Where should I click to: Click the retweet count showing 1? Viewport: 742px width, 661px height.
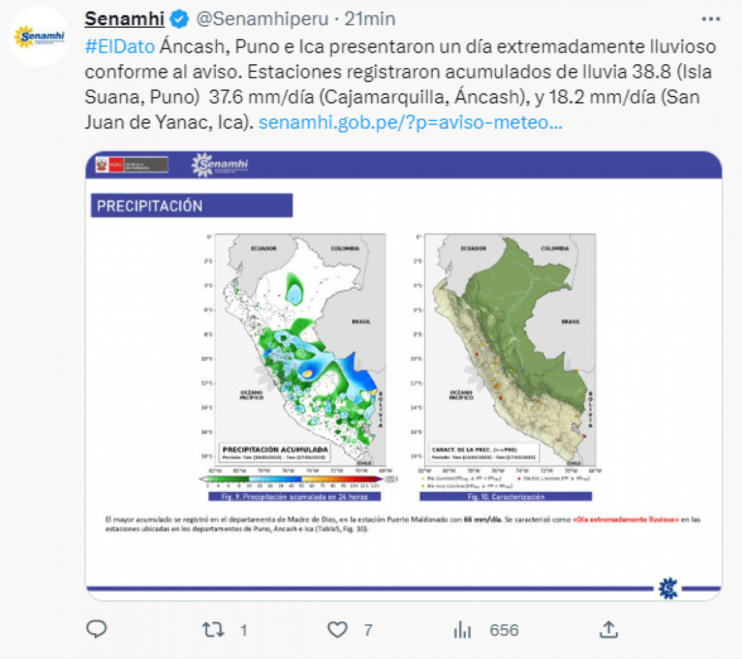[x=244, y=630]
